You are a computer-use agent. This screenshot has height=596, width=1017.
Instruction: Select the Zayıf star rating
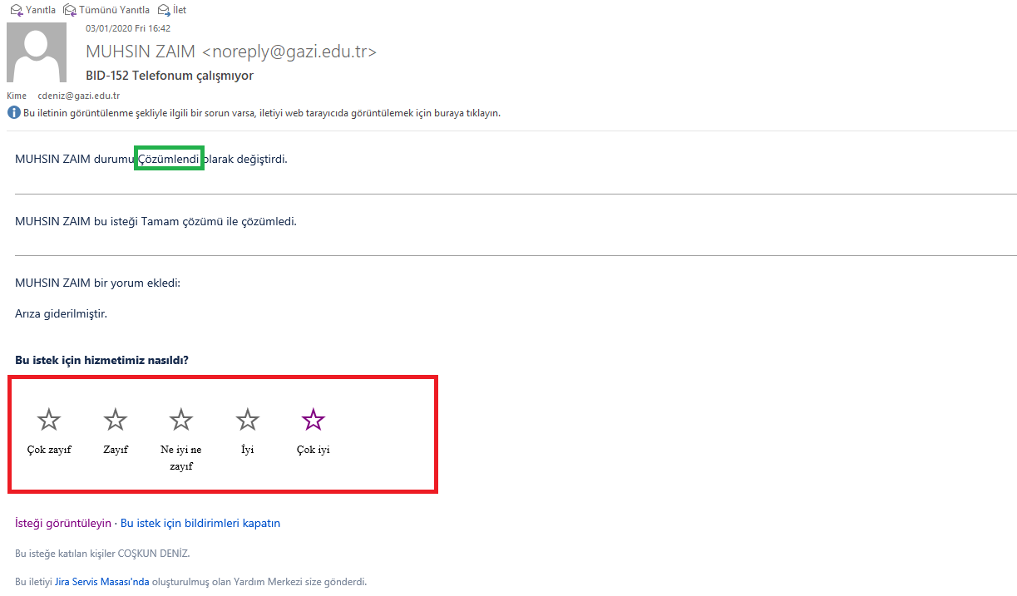(116, 420)
